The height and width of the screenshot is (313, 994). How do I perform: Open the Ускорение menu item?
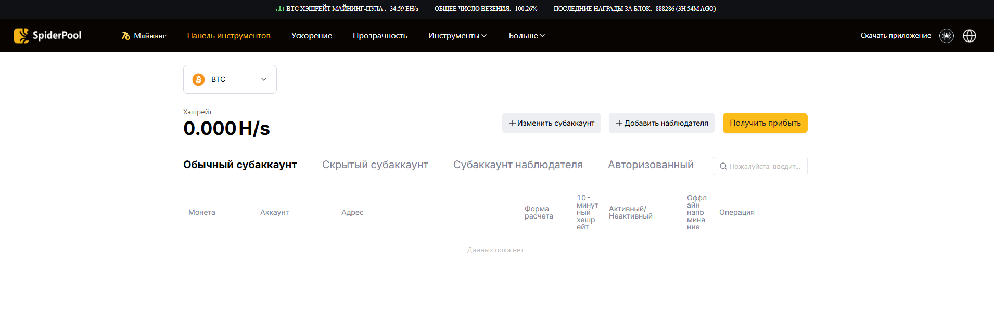pyautogui.click(x=311, y=36)
